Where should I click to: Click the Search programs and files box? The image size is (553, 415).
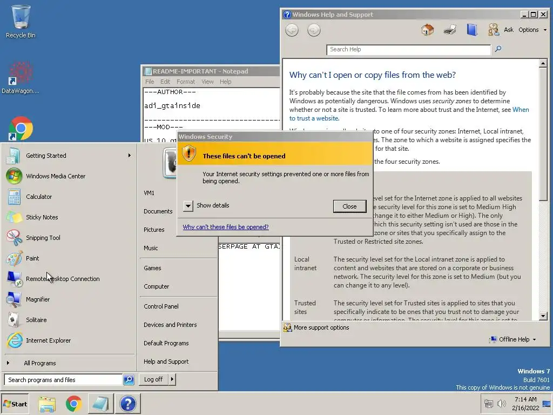point(64,380)
